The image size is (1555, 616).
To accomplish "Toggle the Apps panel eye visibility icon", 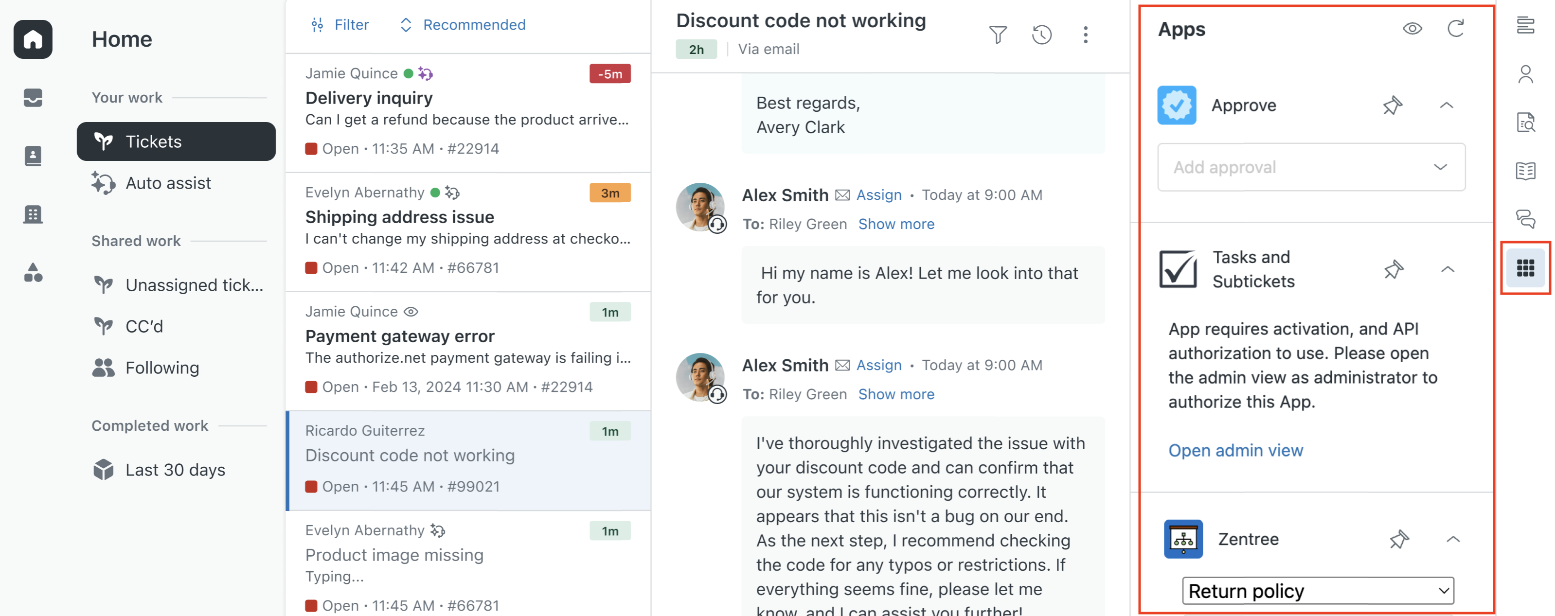I will (1412, 28).
